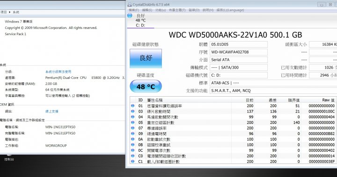The width and height of the screenshot is (337, 177).
Task: Click the status dot for attribute 05
Action: click(x=132, y=122)
